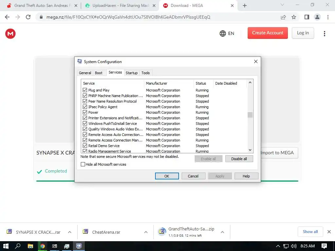Click the browser forward arrow
The image size is (335, 251).
[18, 17]
